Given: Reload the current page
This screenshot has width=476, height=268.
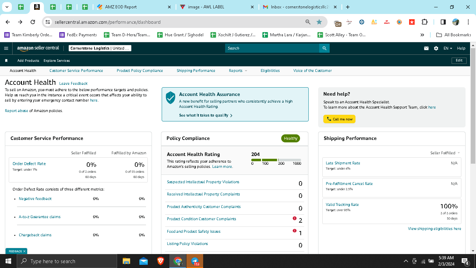Looking at the screenshot, I should point(33,22).
